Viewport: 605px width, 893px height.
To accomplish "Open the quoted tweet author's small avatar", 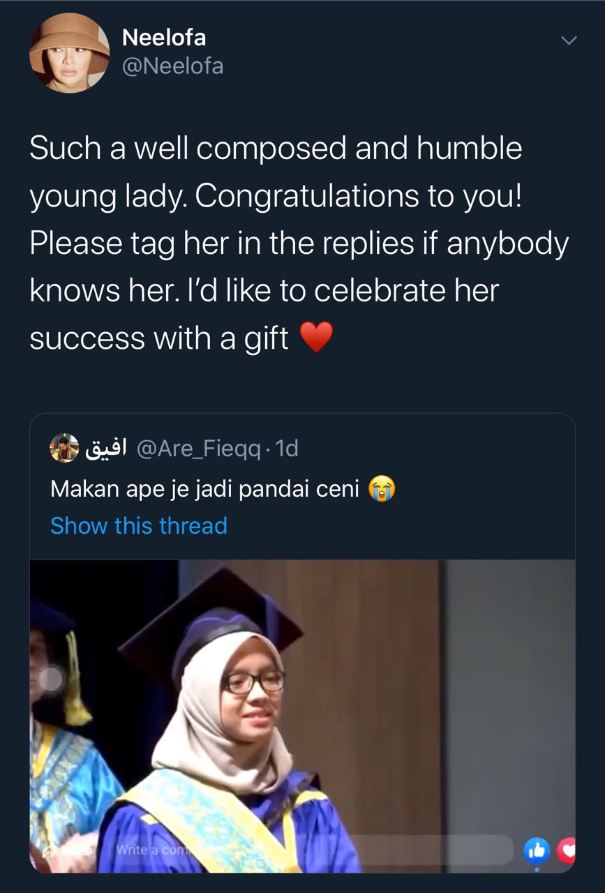I will (x=65, y=448).
